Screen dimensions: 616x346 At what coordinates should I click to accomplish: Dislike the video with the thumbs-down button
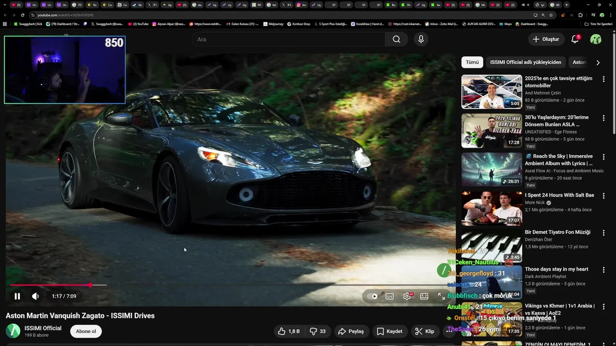click(x=318, y=331)
